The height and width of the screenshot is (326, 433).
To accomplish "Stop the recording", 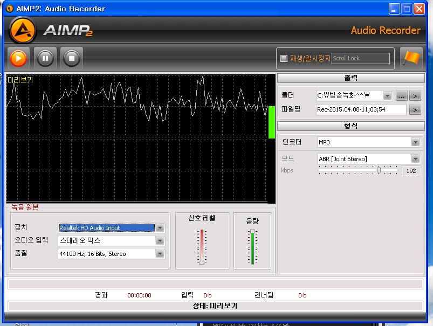I will click(71, 58).
